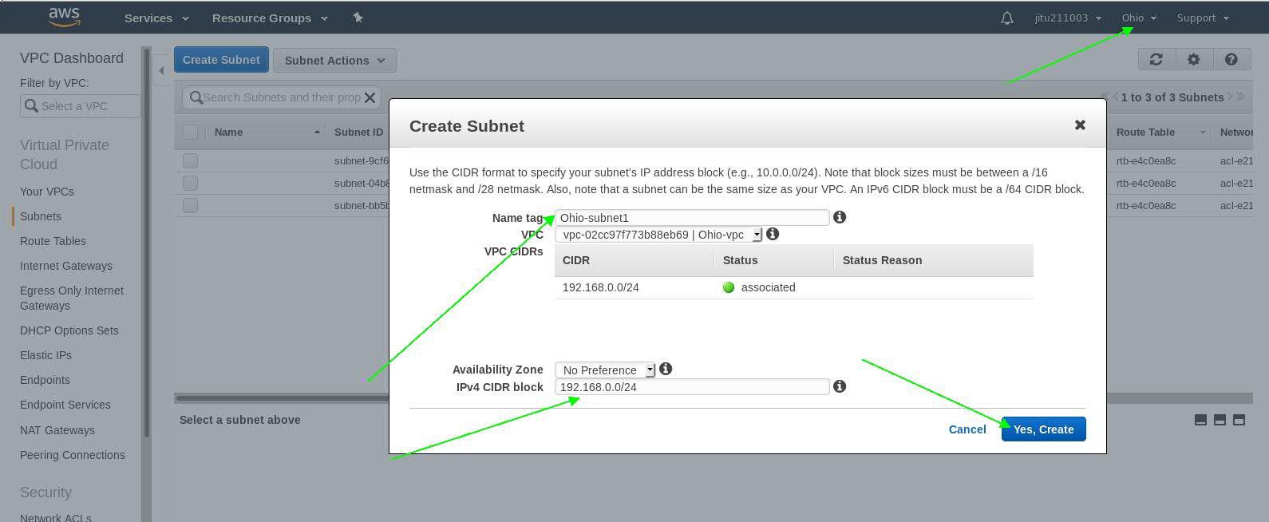1269x522 pixels.
Task: Sort by the Name column header
Action: point(266,132)
